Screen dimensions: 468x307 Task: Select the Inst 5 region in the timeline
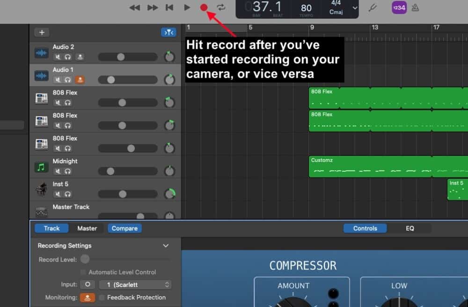coord(458,190)
